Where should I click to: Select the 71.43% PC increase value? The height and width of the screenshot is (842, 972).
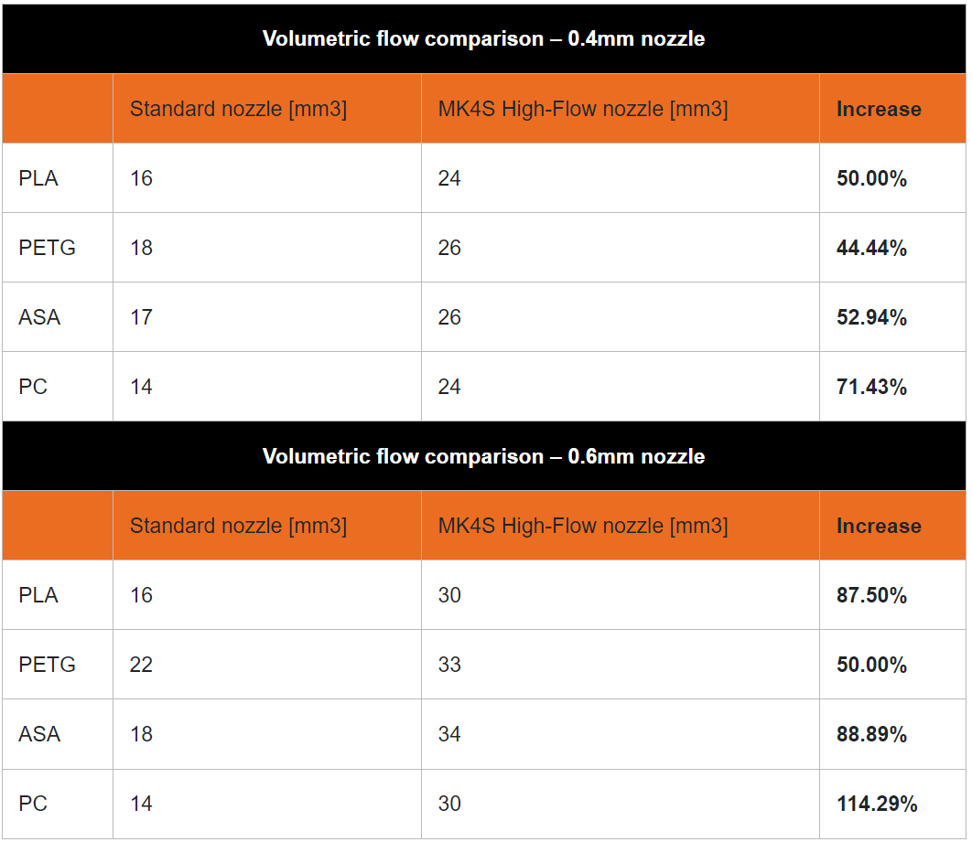coord(871,387)
